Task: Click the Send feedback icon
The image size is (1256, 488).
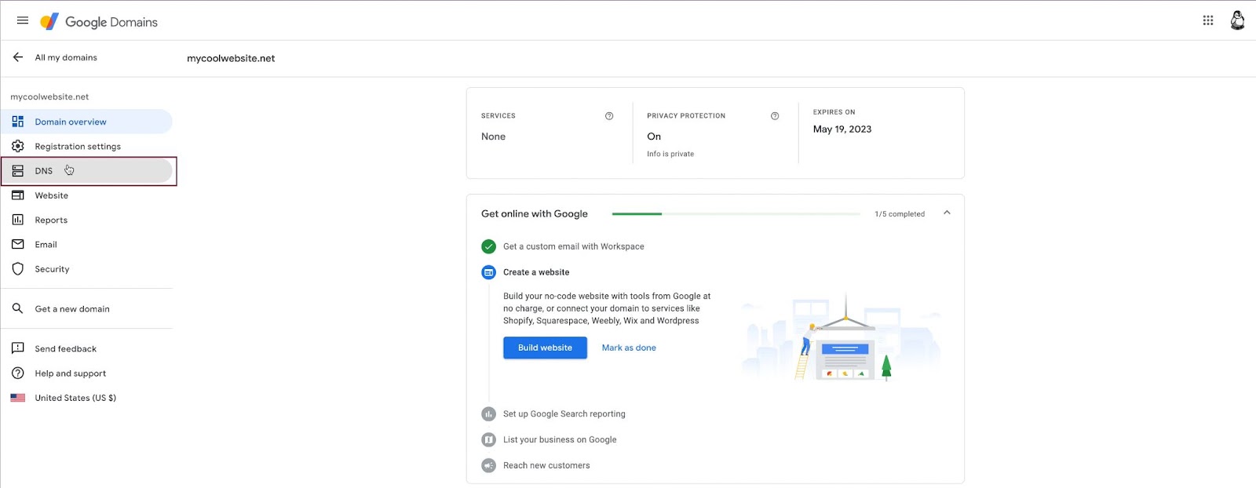Action: 18,348
